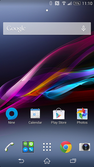Tap the Home navigation button
Screen dimensions: 94x167
47,161
